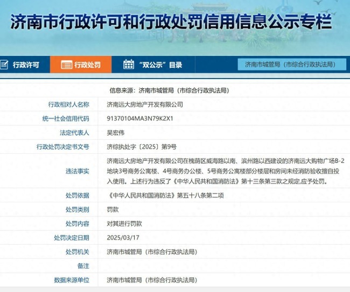The height and width of the screenshot is (292, 350).
Task: Open the "双公示"目录 tab
Action: click(x=160, y=65)
